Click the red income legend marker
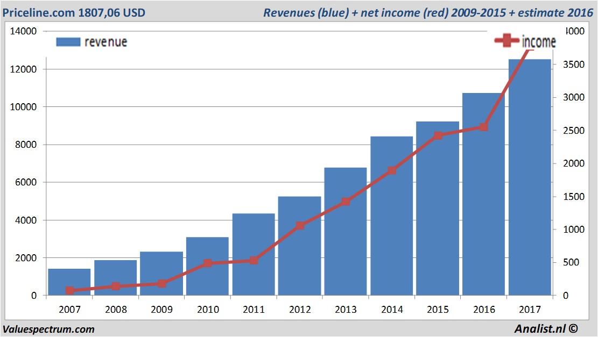Screen dimensions: 598x337 506,40
